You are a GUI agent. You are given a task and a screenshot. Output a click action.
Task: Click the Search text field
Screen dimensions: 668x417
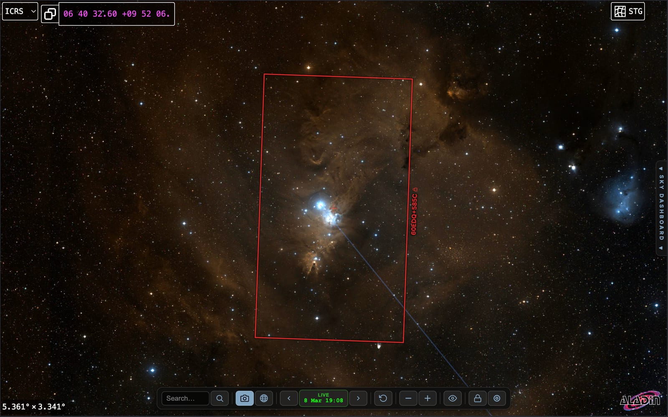[185, 398]
